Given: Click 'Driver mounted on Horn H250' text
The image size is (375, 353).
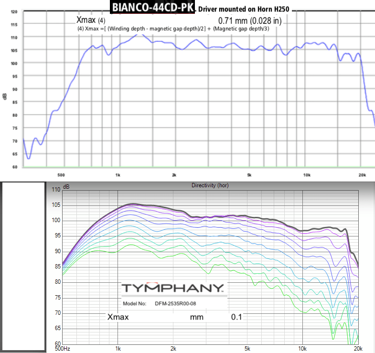Looking at the screenshot, I should 244,10.
